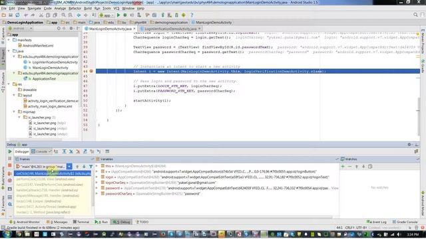Expand the 'login' variable node

click(97, 177)
